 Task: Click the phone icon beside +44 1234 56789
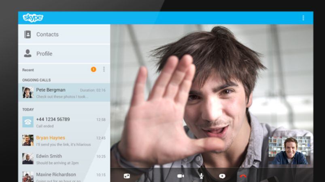pos(28,122)
